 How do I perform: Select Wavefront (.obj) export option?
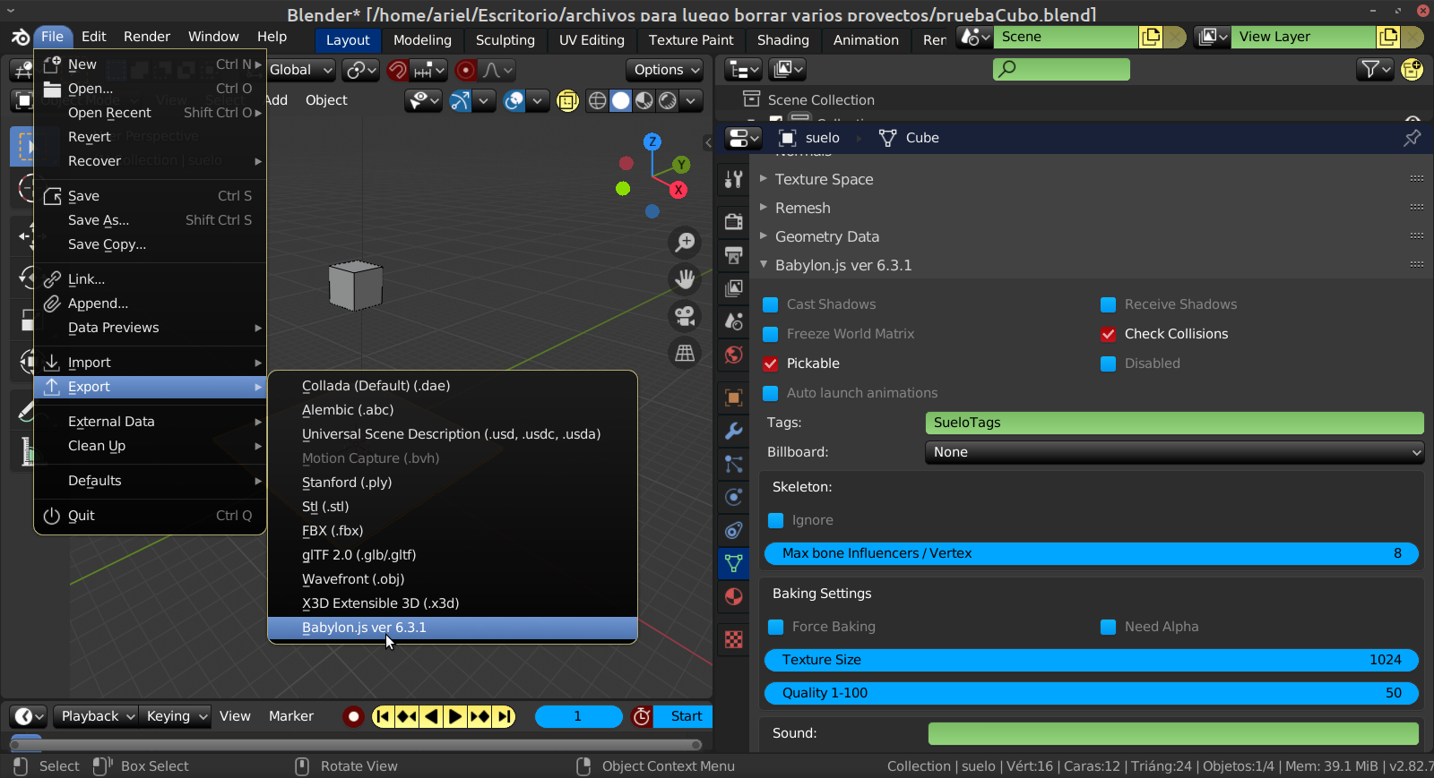[x=453, y=579]
